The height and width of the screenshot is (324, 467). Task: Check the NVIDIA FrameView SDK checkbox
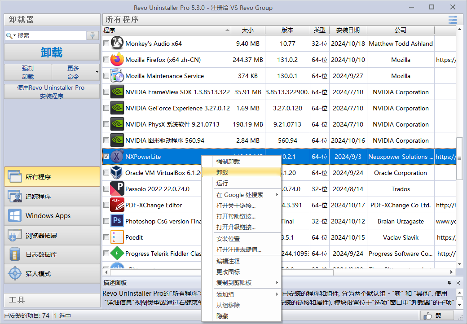click(x=106, y=92)
